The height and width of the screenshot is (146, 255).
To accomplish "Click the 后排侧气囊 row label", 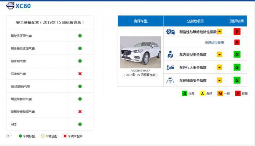I will [x=18, y=74].
